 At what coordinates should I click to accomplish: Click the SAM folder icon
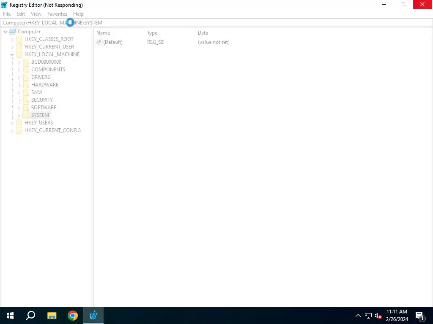(x=26, y=92)
